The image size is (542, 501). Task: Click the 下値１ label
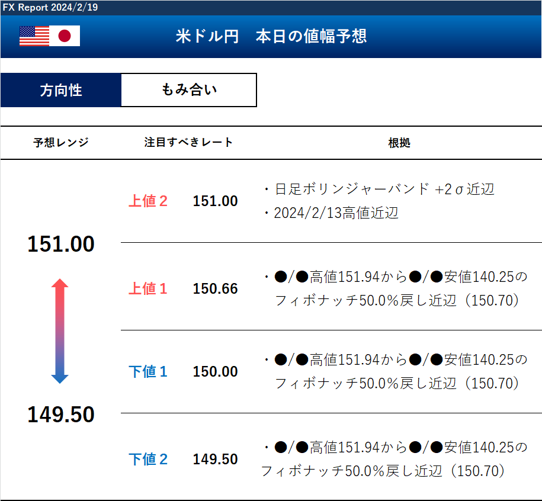[x=148, y=372]
